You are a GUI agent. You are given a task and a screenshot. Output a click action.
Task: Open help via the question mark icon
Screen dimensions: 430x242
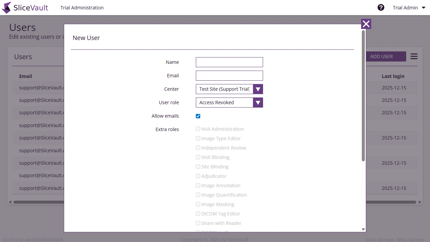pyautogui.click(x=381, y=7)
